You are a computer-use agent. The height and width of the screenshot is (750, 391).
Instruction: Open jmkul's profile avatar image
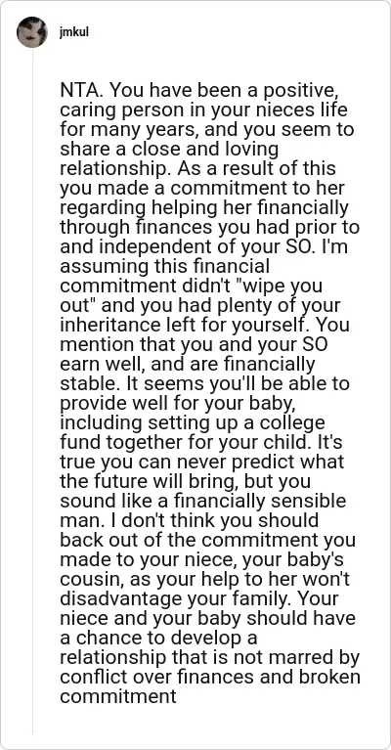point(32,32)
